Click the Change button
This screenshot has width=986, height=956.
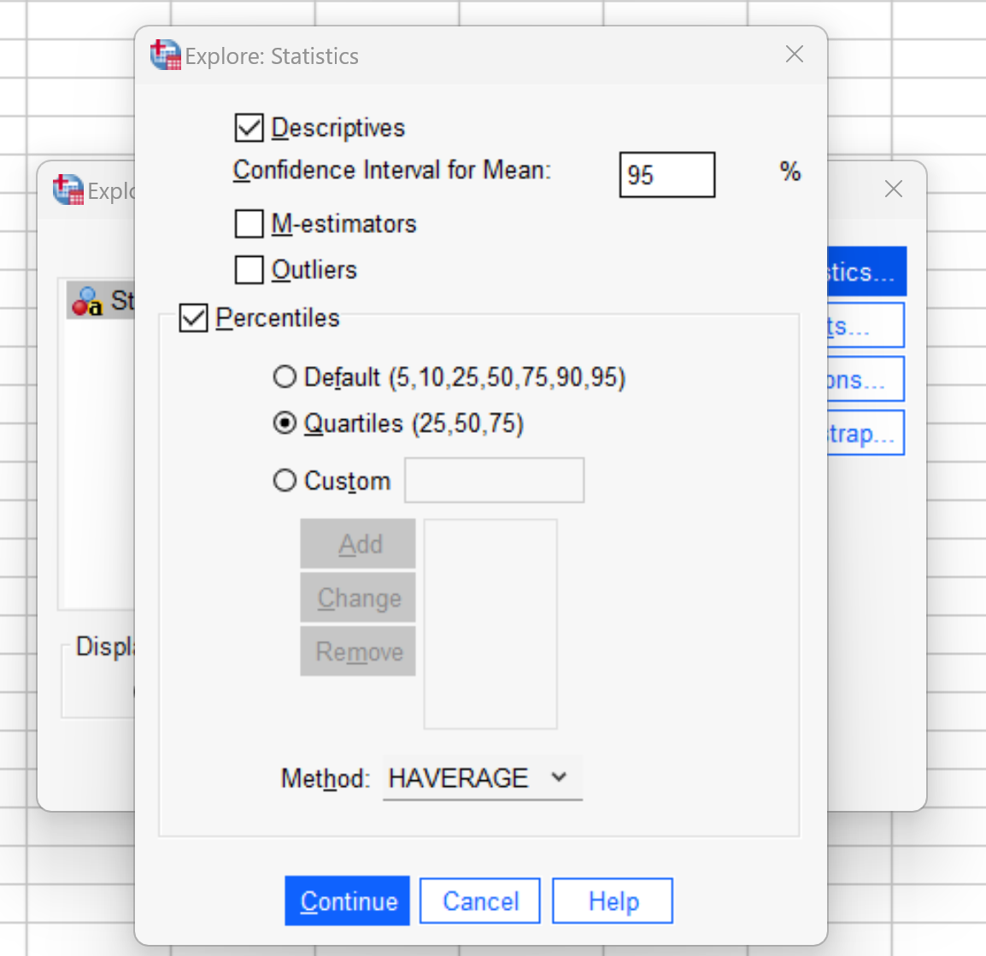point(357,597)
